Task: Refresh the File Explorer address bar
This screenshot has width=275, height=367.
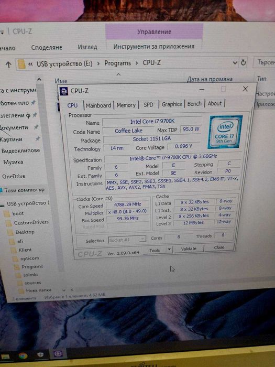Action: (244, 63)
